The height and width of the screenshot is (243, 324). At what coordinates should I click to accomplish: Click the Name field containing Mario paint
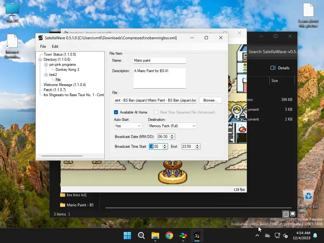[160, 60]
